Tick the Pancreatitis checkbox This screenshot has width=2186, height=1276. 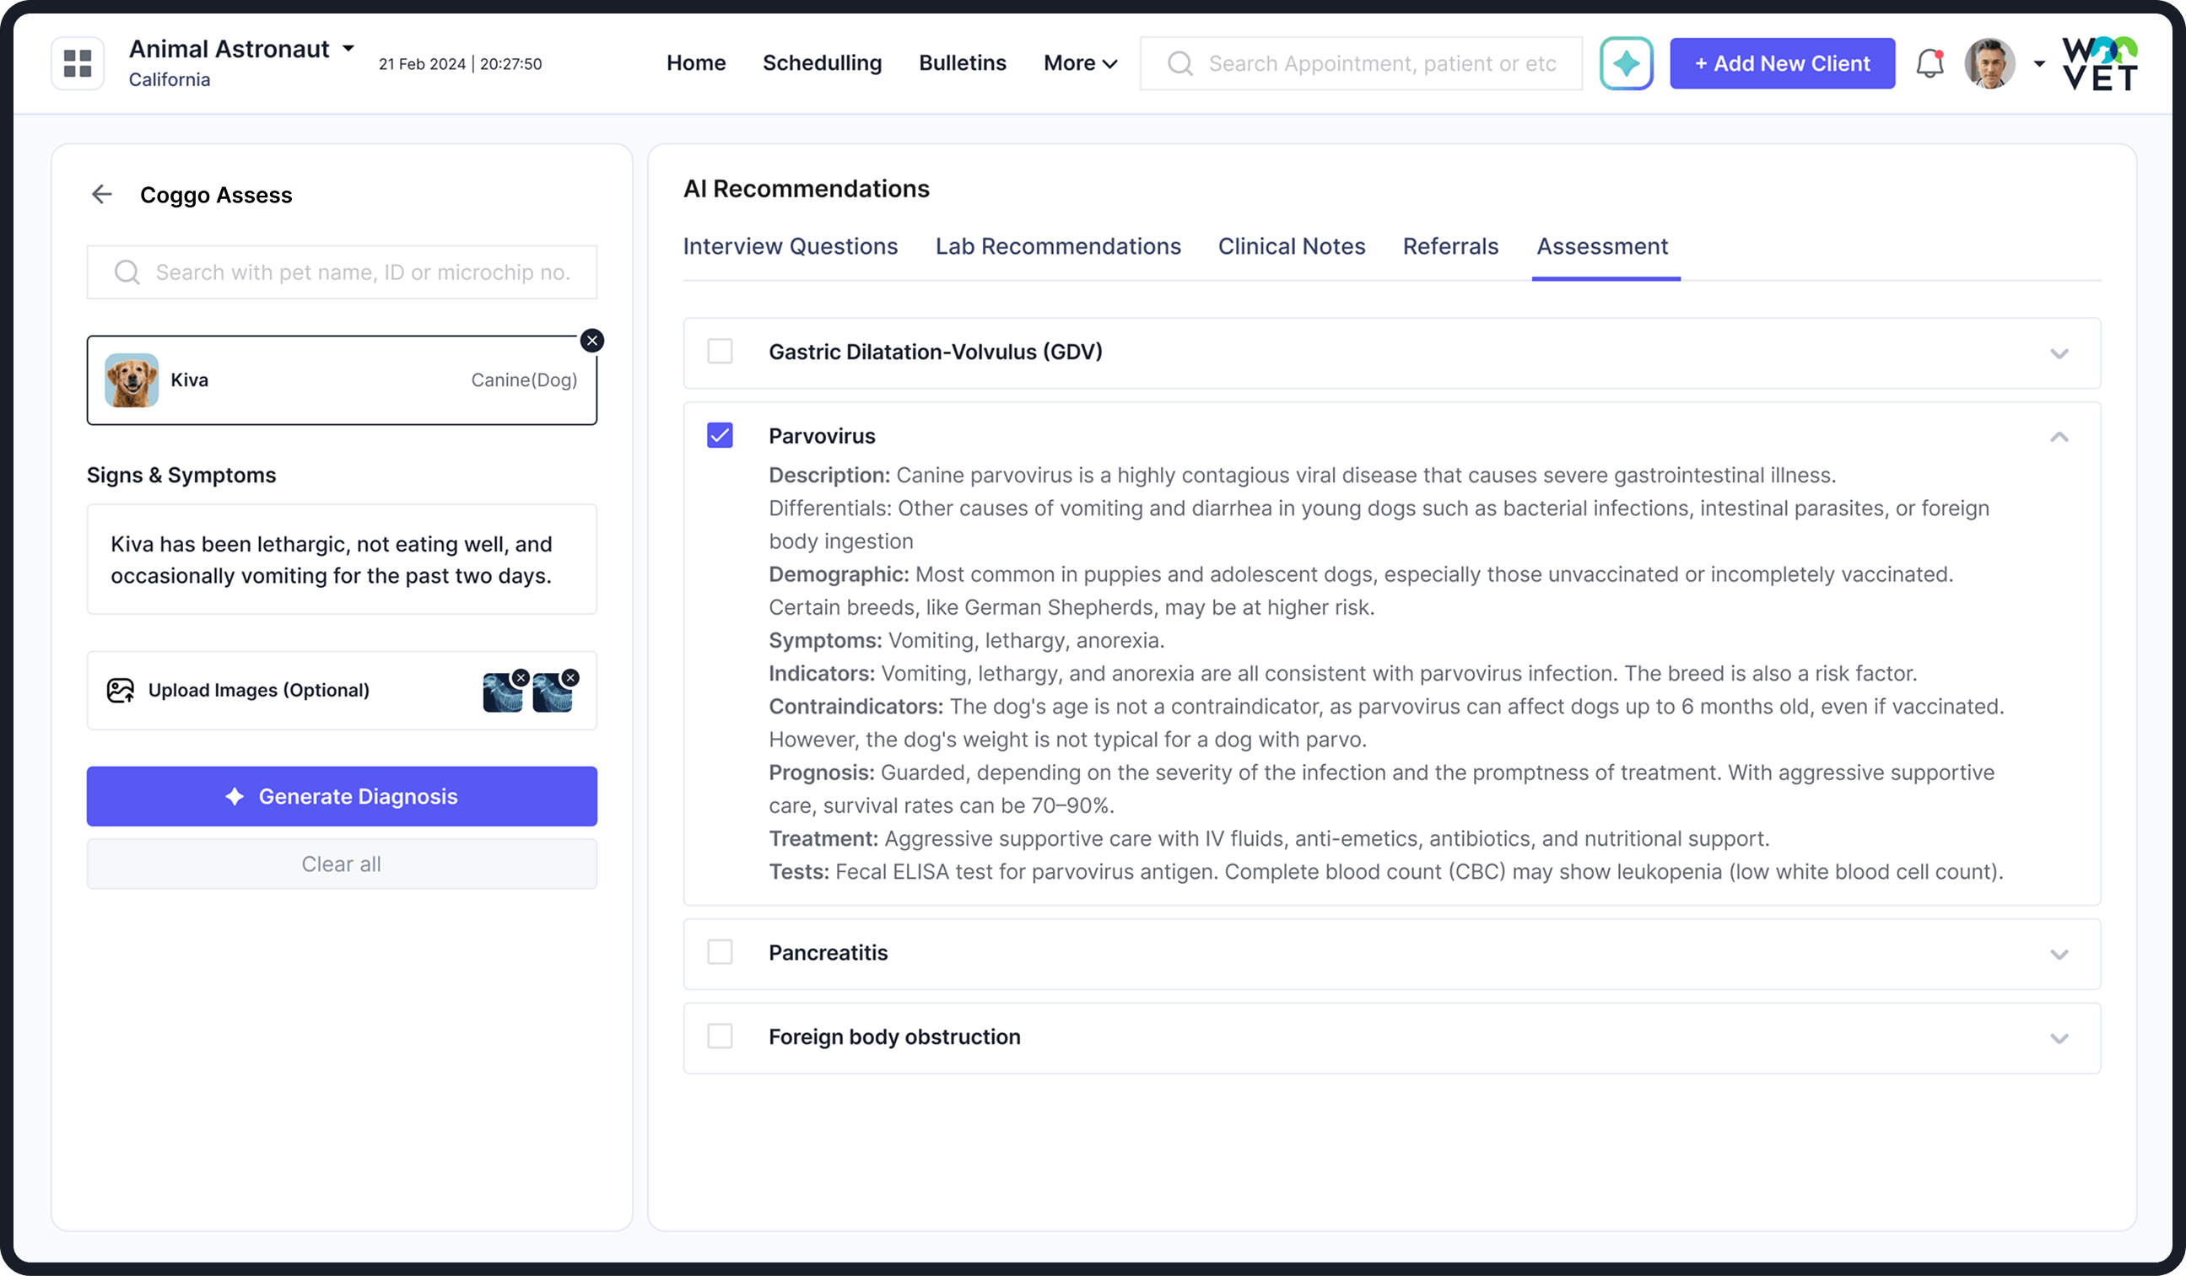point(720,952)
